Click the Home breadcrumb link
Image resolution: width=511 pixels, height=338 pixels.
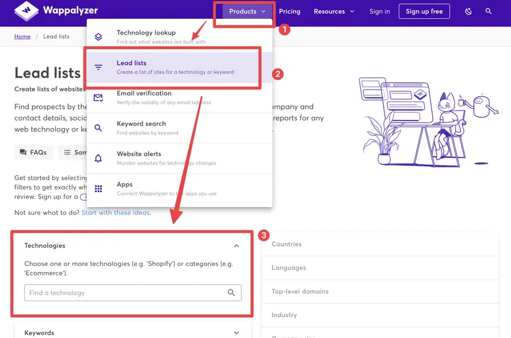click(22, 36)
